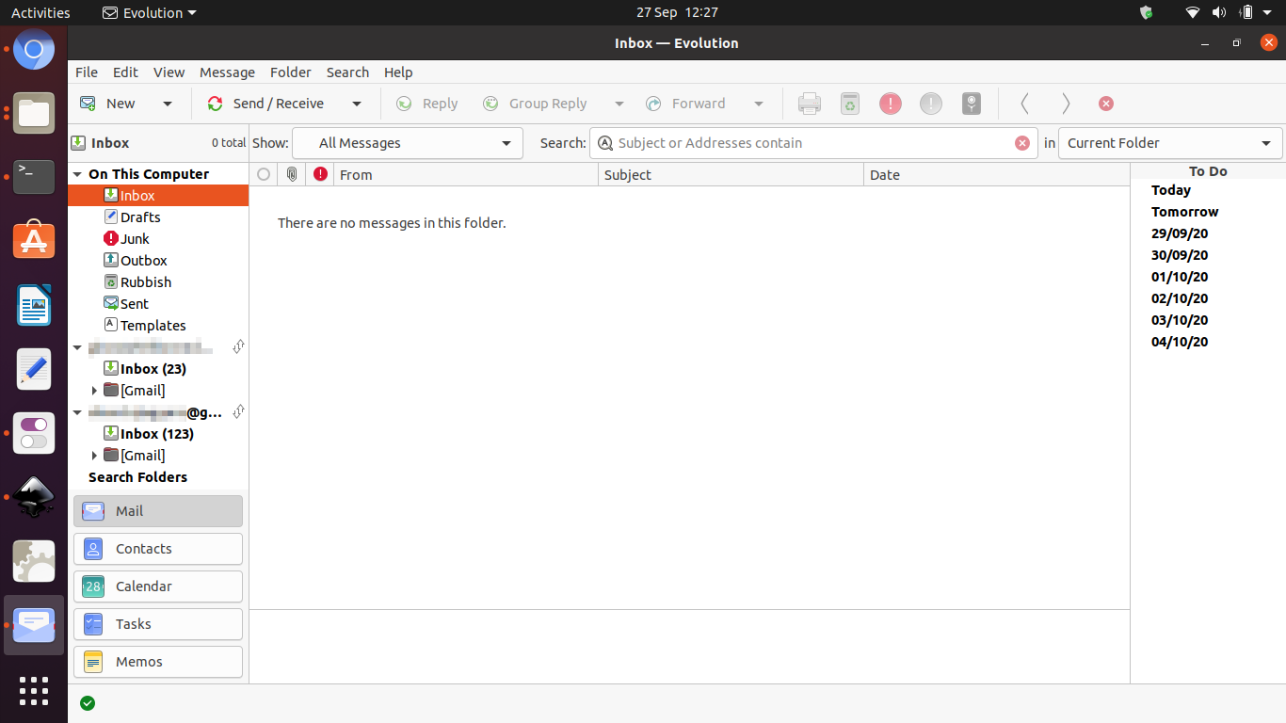The height and width of the screenshot is (723, 1286).
Task: Open Terminal from Ubuntu dock
Action: (x=34, y=177)
